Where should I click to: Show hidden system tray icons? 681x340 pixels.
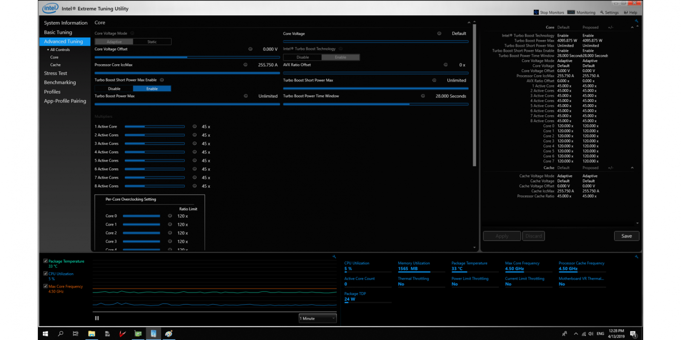pyautogui.click(x=576, y=334)
